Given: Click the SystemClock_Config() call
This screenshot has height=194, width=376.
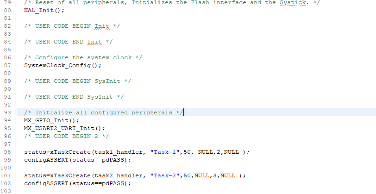Looking at the screenshot, I should click(x=63, y=65).
